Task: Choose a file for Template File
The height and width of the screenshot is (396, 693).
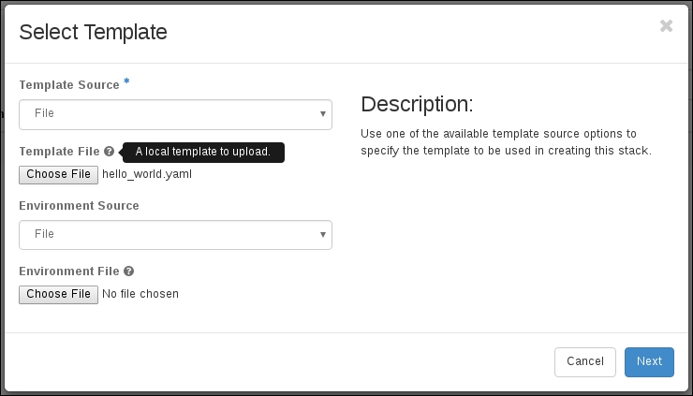Action: (58, 174)
